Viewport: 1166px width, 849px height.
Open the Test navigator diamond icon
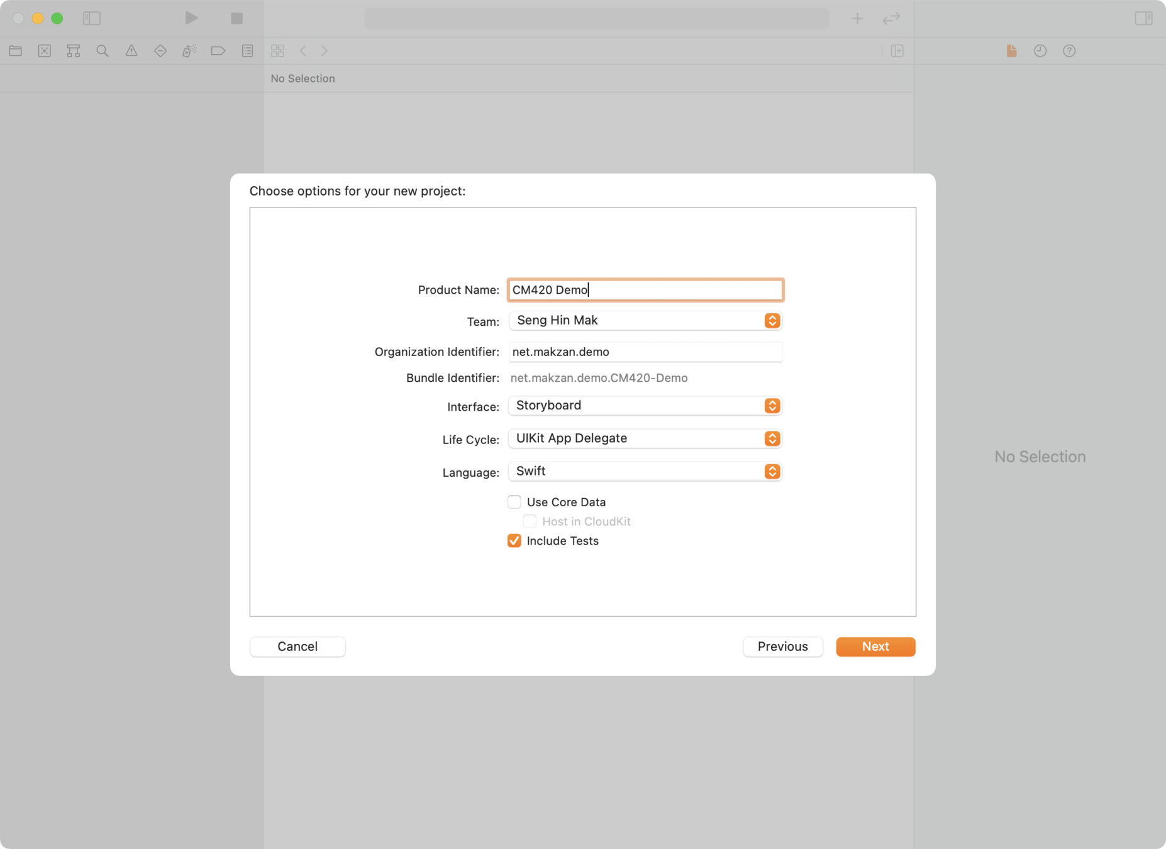160,51
